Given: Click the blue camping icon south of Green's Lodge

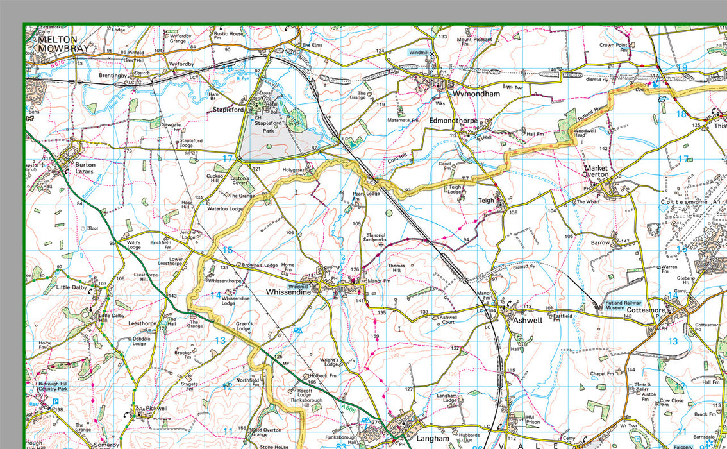Looking at the screenshot, I should click(297, 330).
